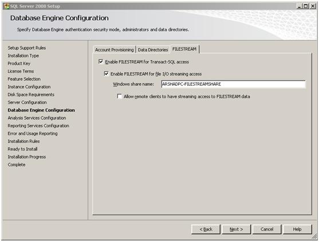Click Database Engine Configuration in sidebar
The width and height of the screenshot is (319, 242).
(x=41, y=110)
